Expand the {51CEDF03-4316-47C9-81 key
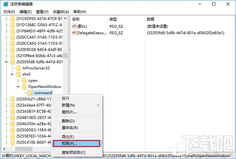 click(6, 19)
